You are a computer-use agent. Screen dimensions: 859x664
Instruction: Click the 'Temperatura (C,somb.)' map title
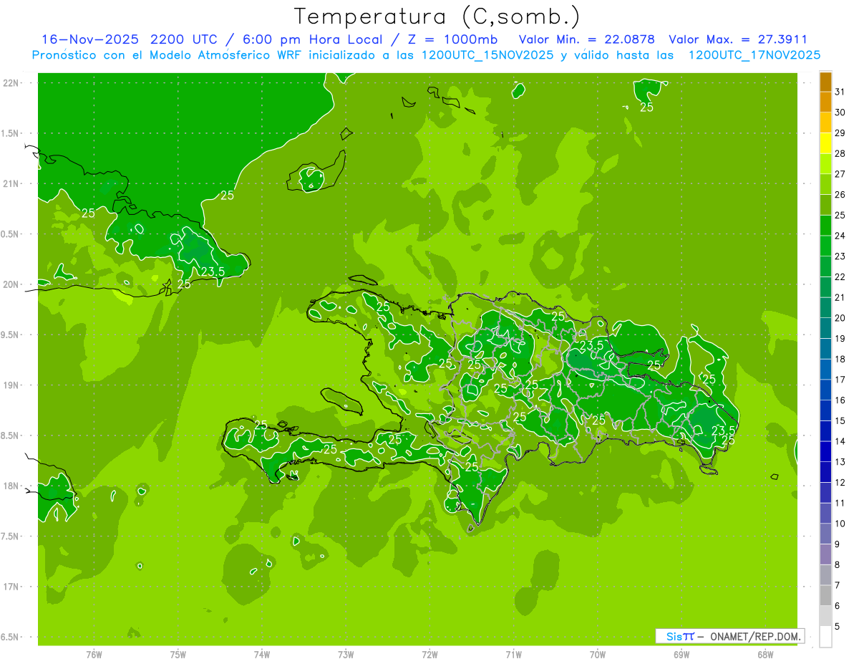pyautogui.click(x=437, y=16)
